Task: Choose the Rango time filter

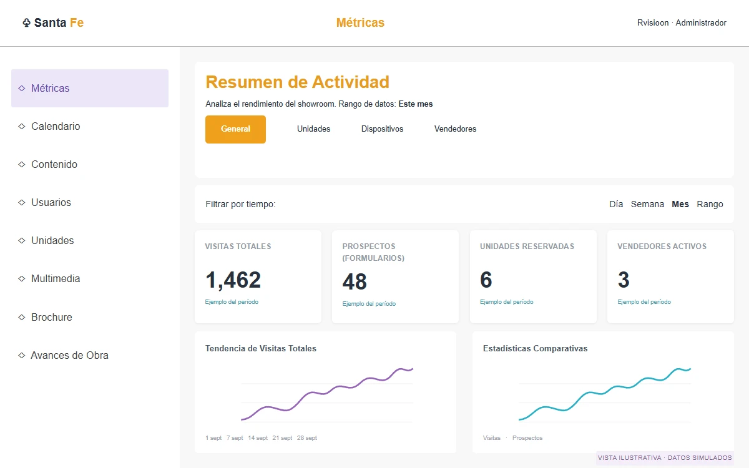Action: [710, 204]
